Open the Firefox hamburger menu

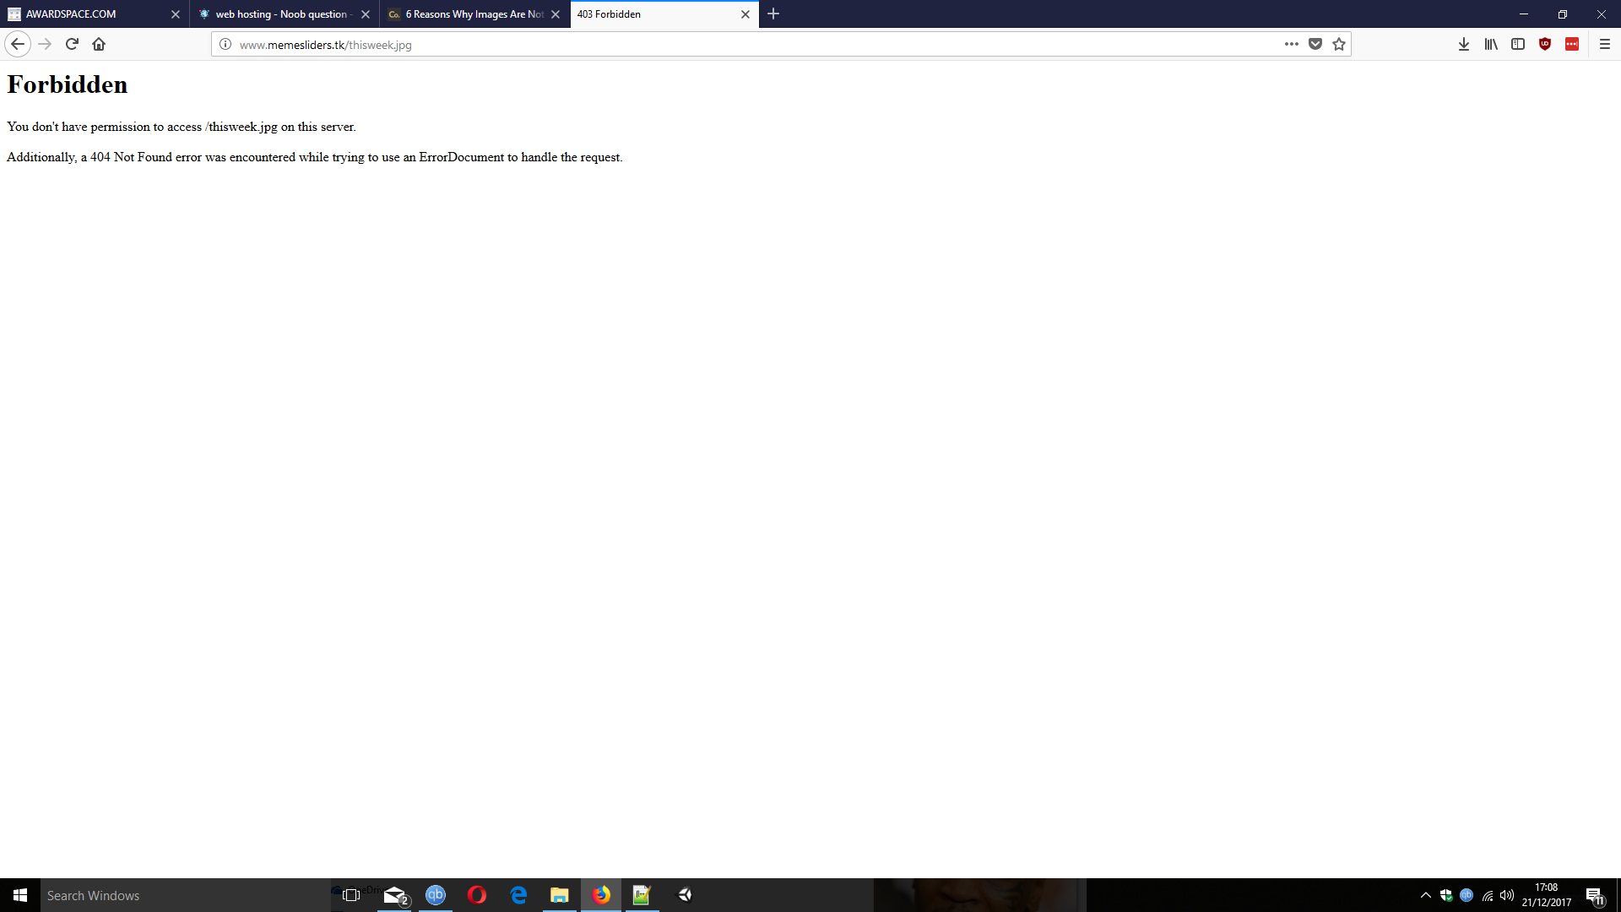(1605, 44)
